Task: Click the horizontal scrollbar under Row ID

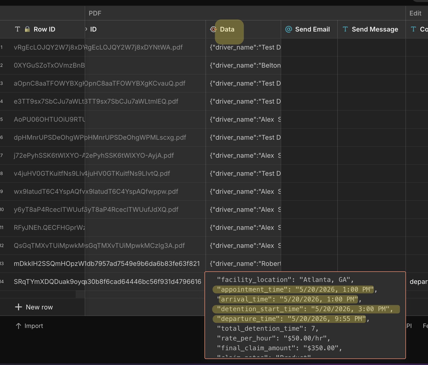Action: (x=38, y=294)
